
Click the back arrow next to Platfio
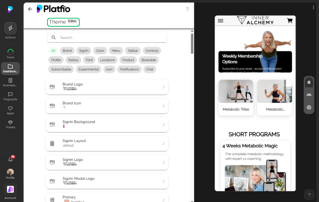click(x=30, y=9)
